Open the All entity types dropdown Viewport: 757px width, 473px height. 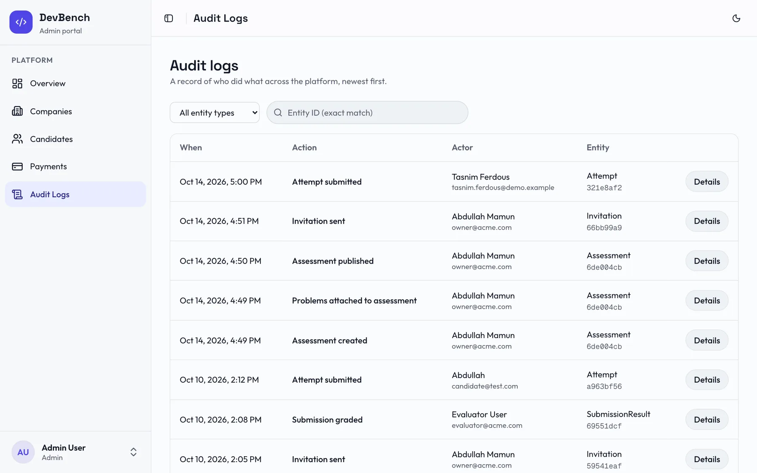(x=215, y=113)
